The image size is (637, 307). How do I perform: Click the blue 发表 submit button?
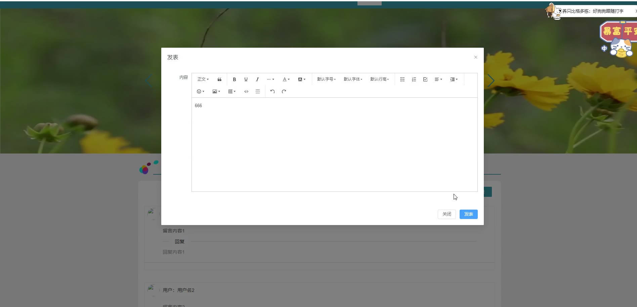coord(468,214)
